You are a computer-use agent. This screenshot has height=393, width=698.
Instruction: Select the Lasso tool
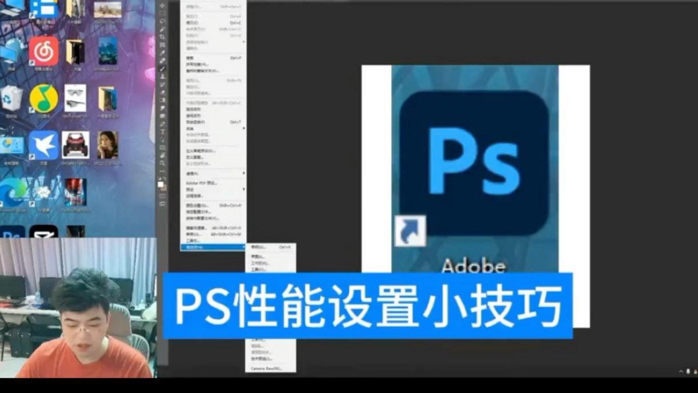point(162,22)
